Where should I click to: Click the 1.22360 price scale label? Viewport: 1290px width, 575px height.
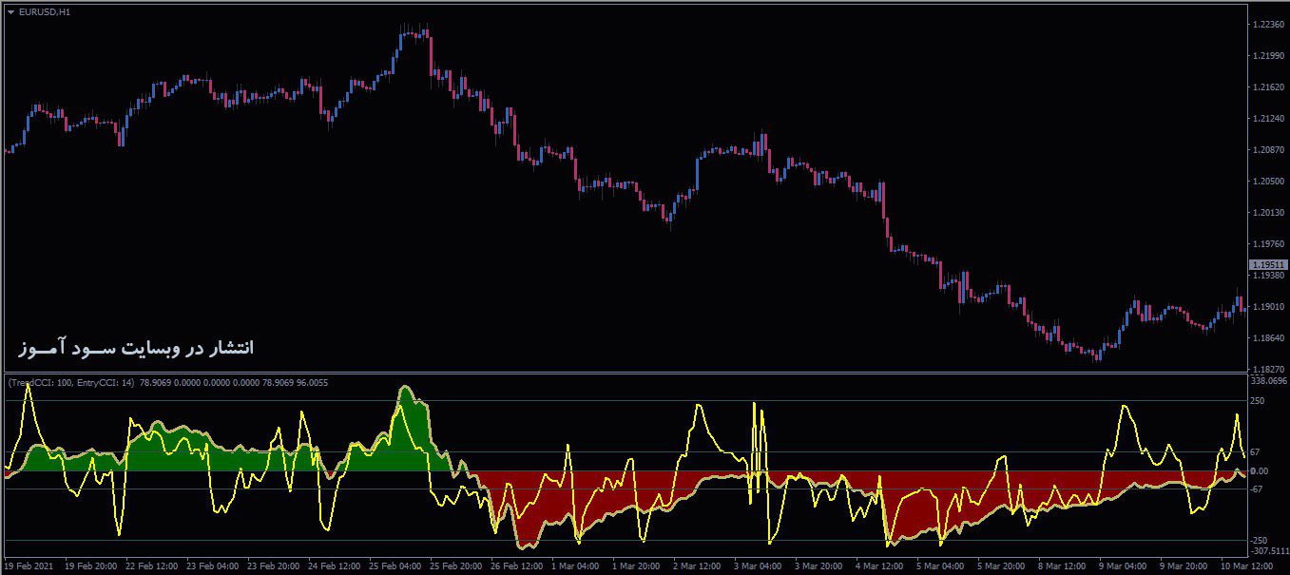1269,25
